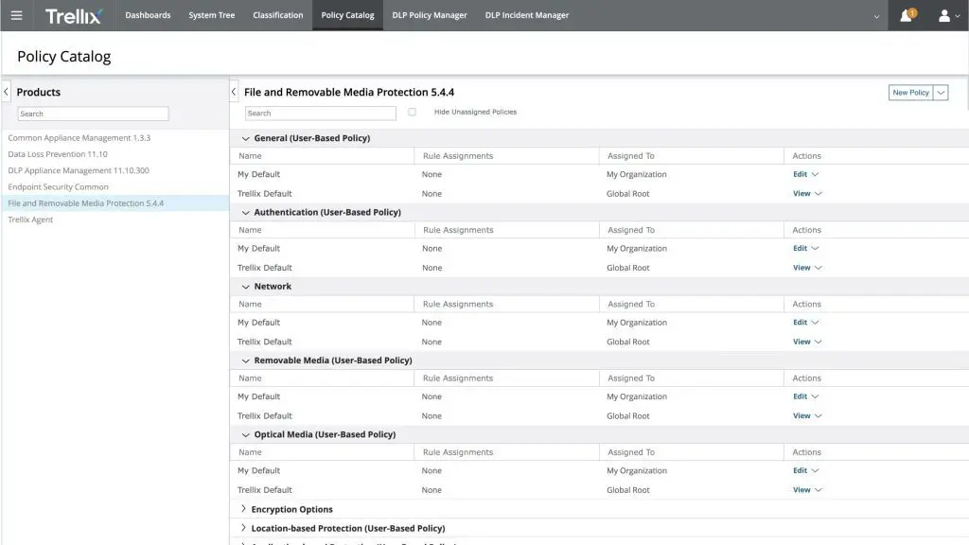This screenshot has height=545, width=969.
Task: Edit My Default under Authentication
Action: pos(801,249)
